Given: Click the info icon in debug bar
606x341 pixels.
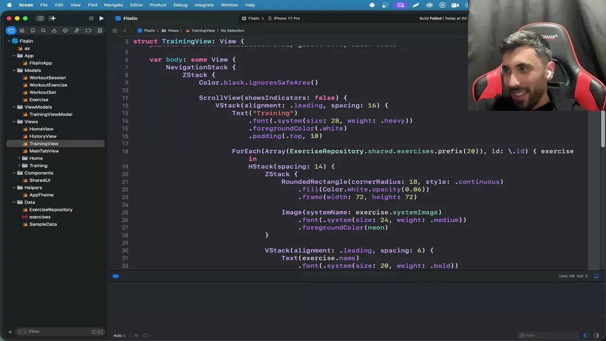Looking at the screenshot, I should click(x=145, y=335).
